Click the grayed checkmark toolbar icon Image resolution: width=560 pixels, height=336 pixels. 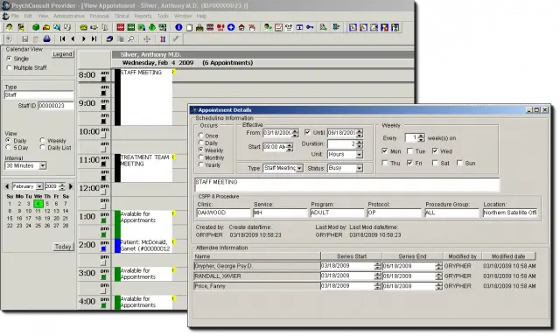tap(175, 38)
